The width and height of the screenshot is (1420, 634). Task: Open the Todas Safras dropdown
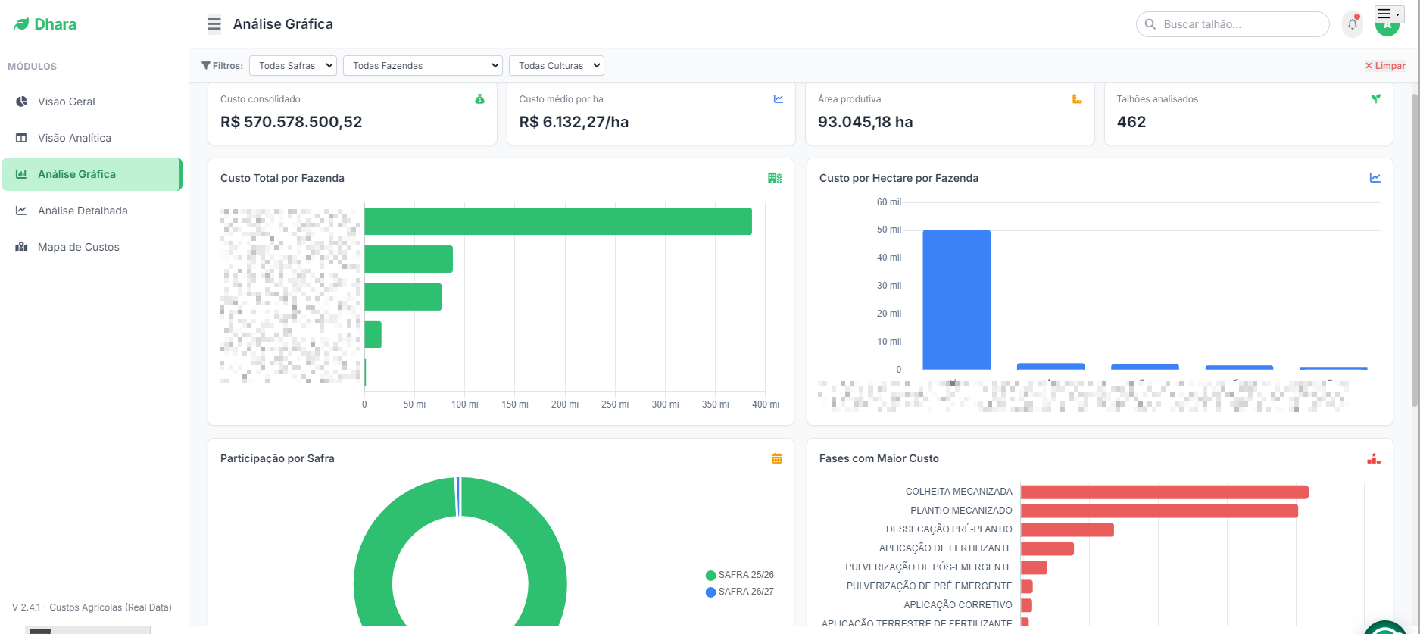click(293, 66)
